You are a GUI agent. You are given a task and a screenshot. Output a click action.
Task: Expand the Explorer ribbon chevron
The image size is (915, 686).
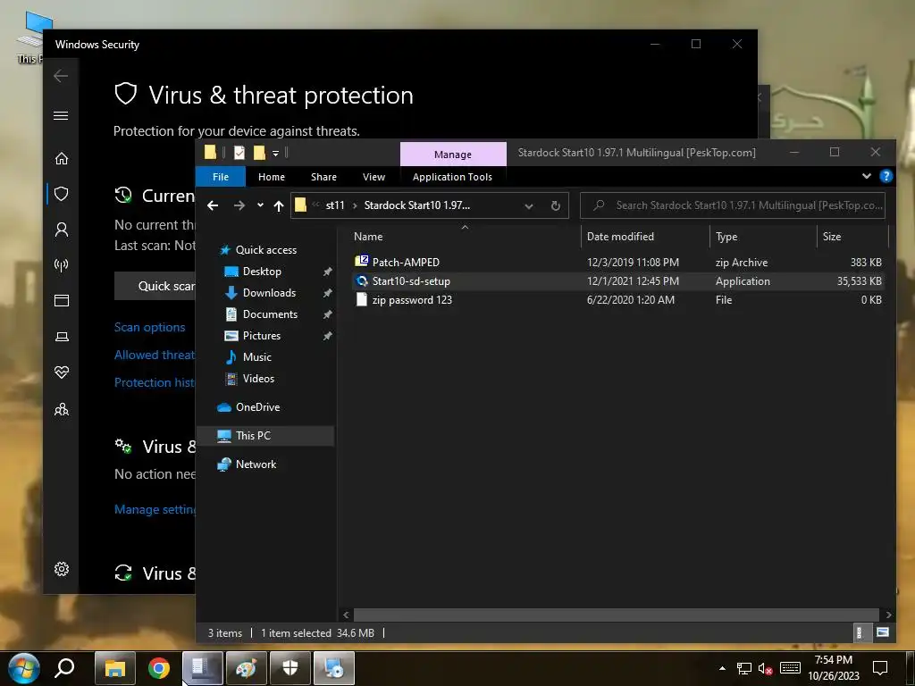click(x=867, y=176)
